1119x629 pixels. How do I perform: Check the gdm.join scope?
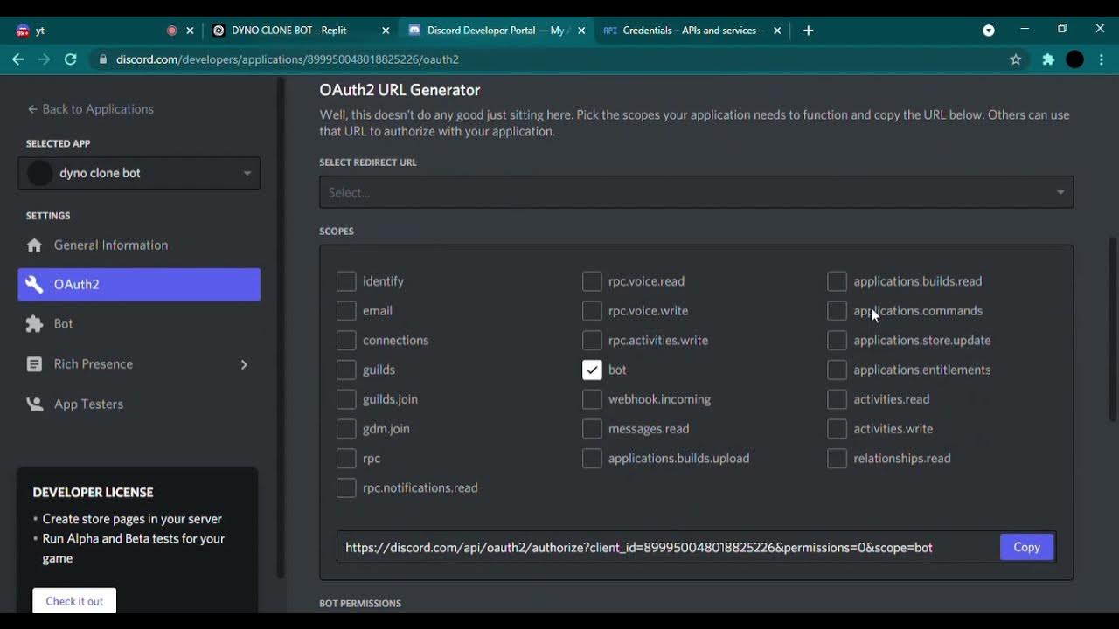pos(346,429)
